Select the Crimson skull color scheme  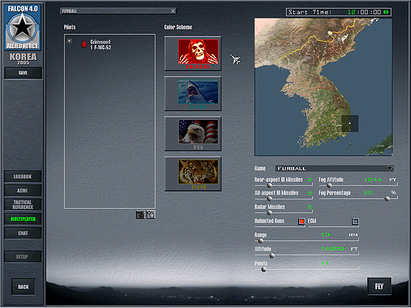(x=193, y=53)
